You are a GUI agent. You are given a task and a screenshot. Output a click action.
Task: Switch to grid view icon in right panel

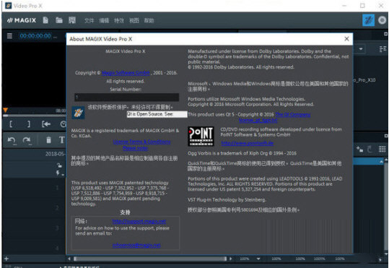pos(382,149)
